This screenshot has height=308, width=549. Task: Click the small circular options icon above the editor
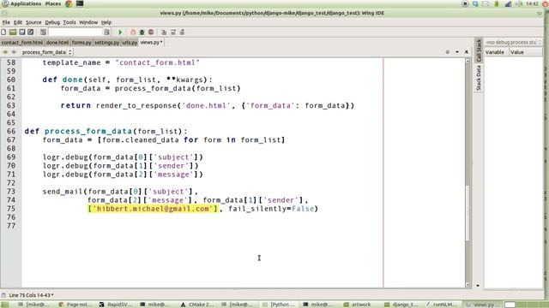[448, 52]
